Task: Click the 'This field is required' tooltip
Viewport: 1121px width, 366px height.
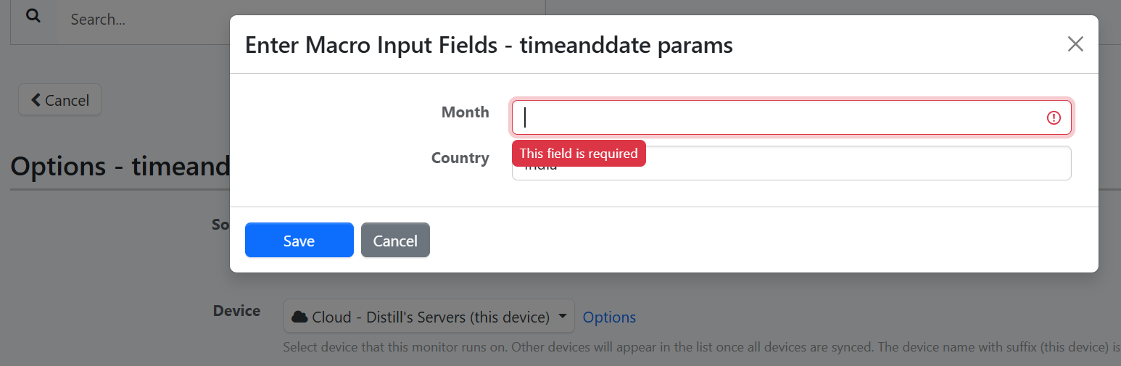Action: (578, 153)
